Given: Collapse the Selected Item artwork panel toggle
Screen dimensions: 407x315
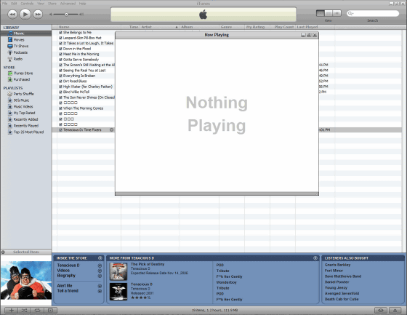Looking at the screenshot, I should 3,252.
